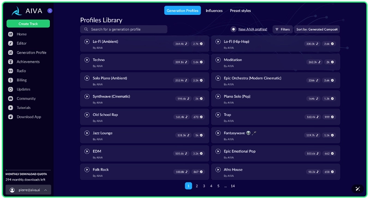This screenshot has height=199, width=369.
Task: Play the Synthwave (Cinematic) preview
Action: point(87,96)
